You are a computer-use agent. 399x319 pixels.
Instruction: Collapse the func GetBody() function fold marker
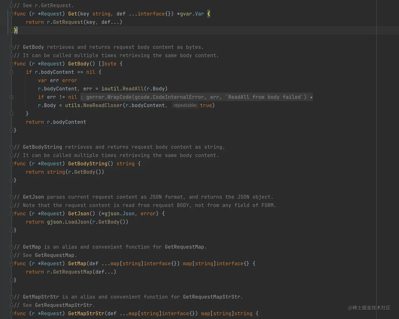tap(11, 64)
